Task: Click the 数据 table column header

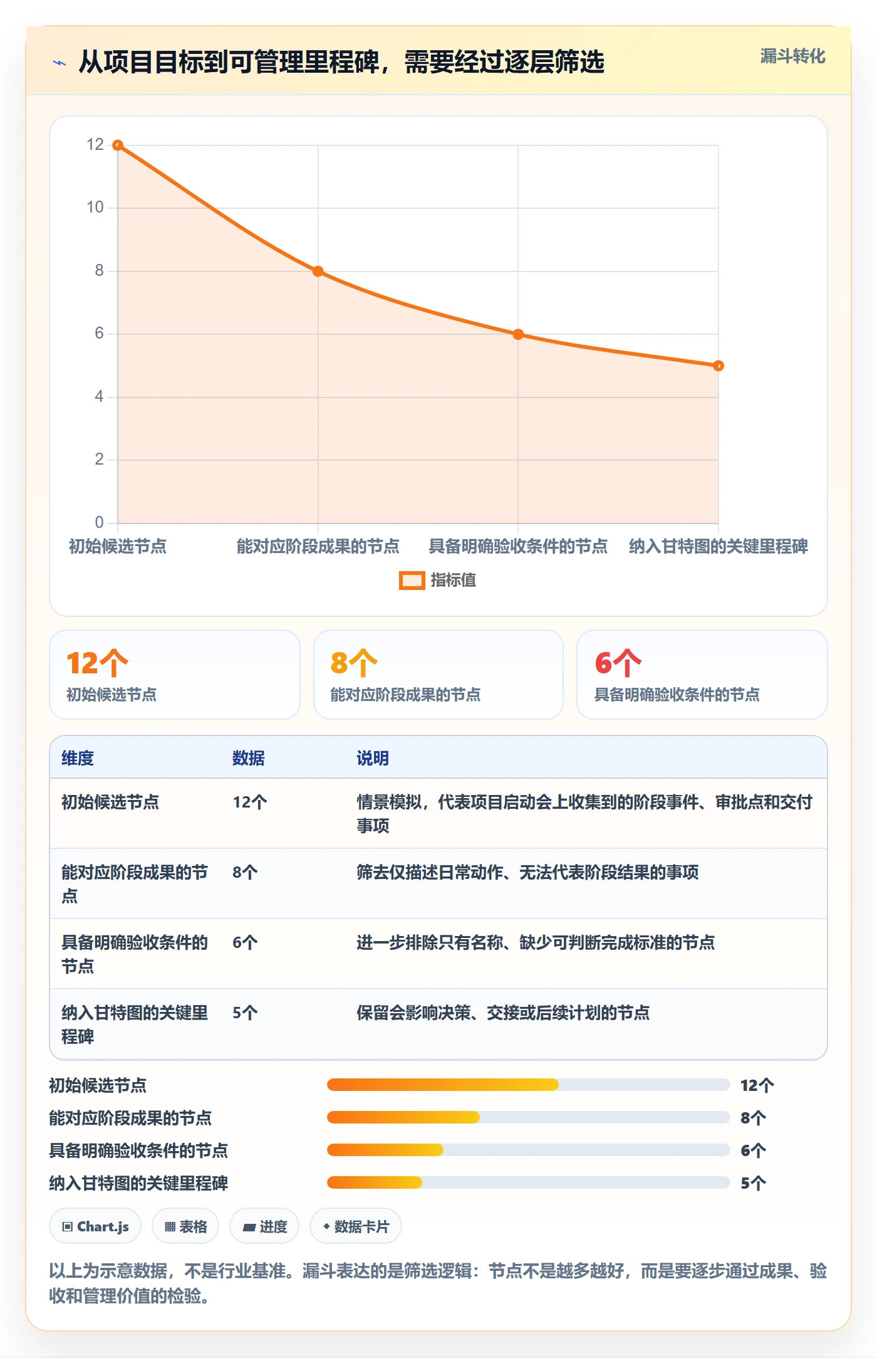Action: 249,758
